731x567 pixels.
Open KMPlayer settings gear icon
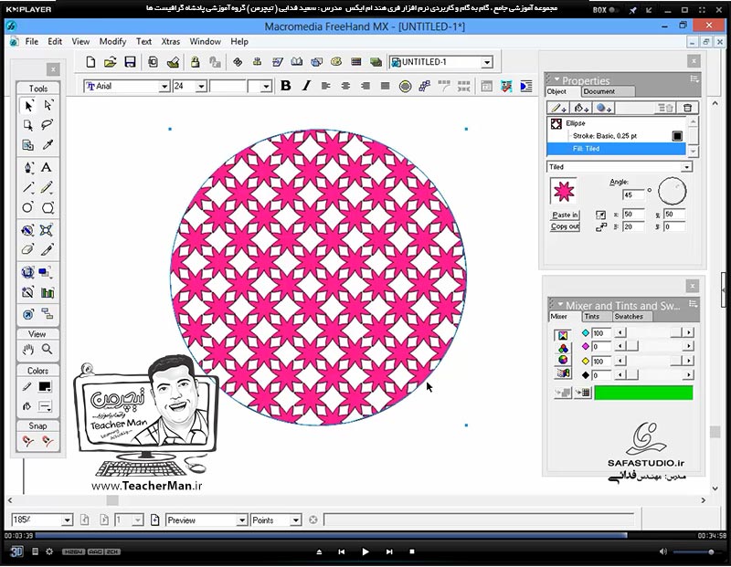point(49,551)
